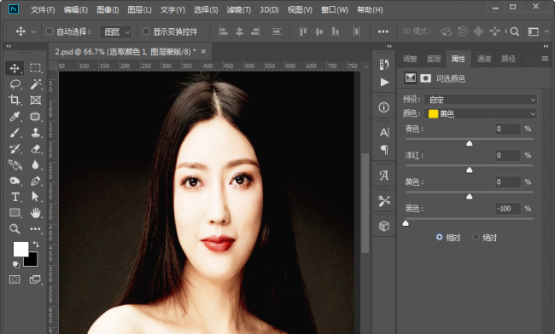This screenshot has width=555, height=334.
Task: Click the Search magnifier in options bar
Action: tap(515, 32)
